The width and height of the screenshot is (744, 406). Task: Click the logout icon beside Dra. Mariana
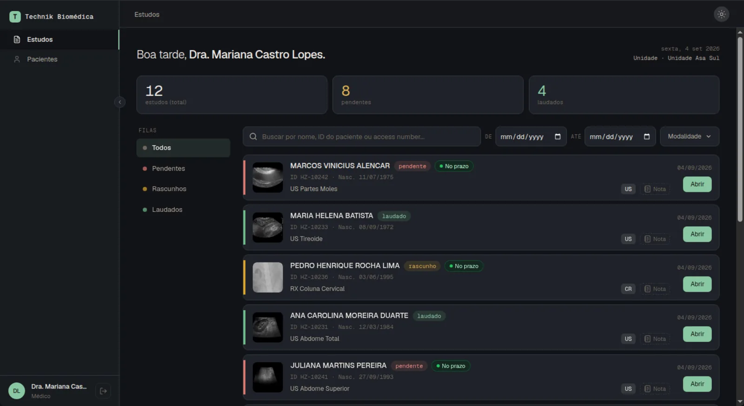pyautogui.click(x=103, y=391)
